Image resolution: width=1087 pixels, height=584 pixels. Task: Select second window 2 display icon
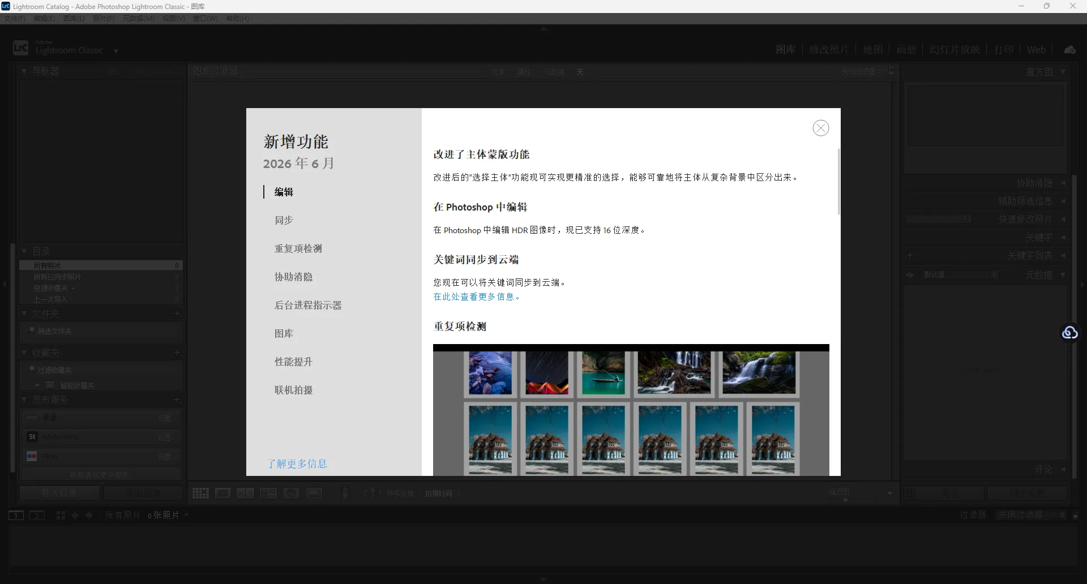(37, 515)
